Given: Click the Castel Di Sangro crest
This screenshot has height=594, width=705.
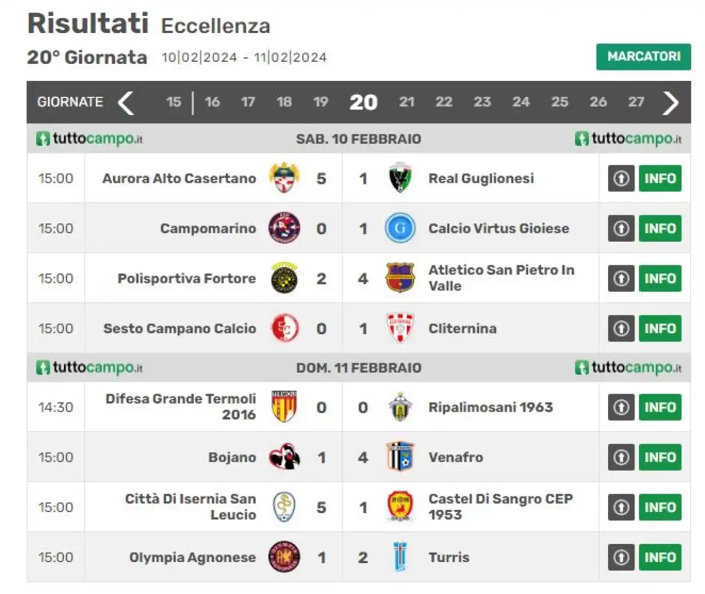Looking at the screenshot, I should (400, 507).
